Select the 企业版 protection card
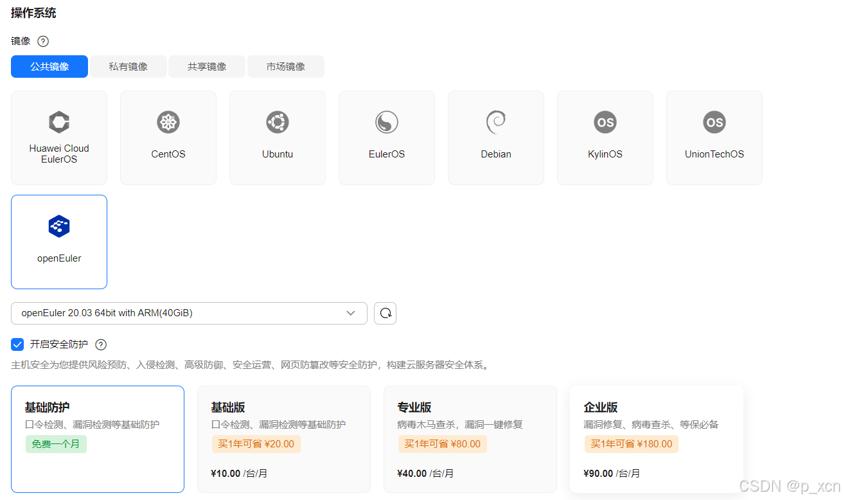Image resolution: width=843 pixels, height=500 pixels. tap(657, 439)
